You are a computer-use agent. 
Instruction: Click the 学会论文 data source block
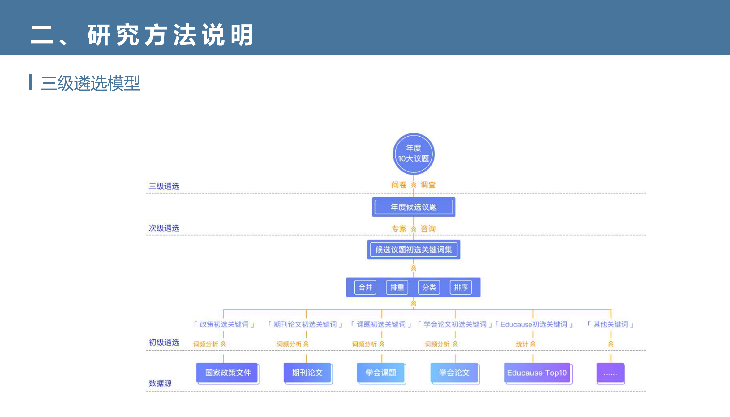click(x=454, y=373)
